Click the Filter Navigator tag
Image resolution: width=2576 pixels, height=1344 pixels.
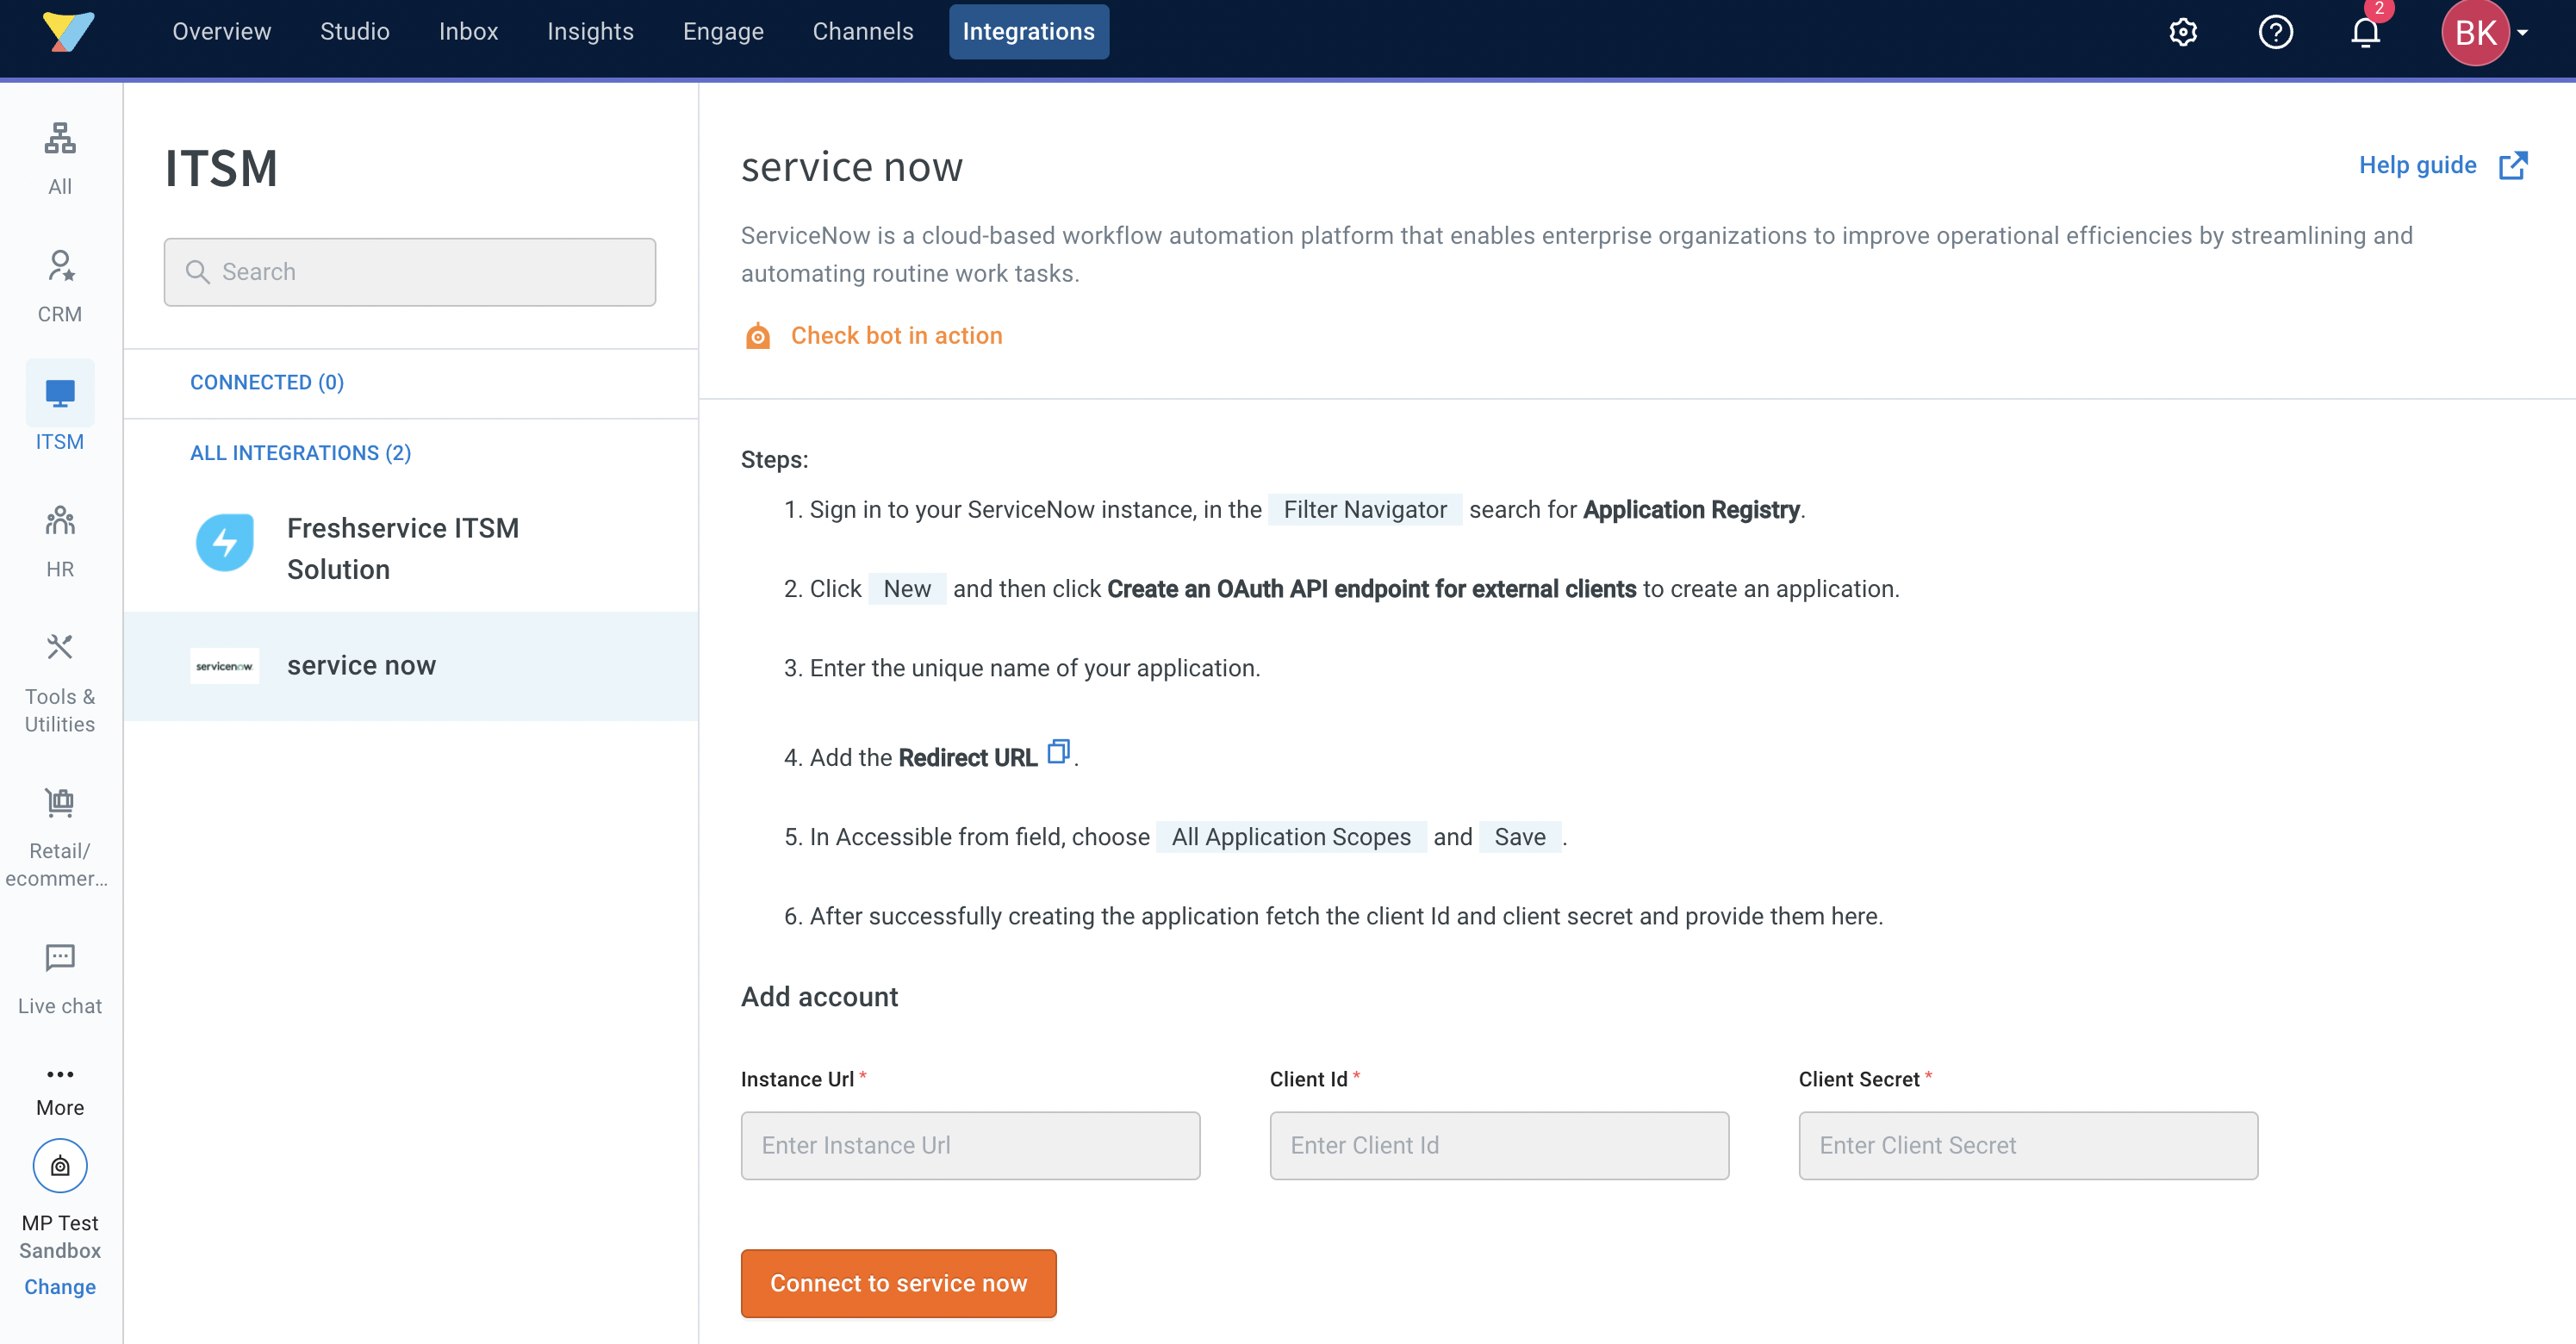click(1365, 510)
